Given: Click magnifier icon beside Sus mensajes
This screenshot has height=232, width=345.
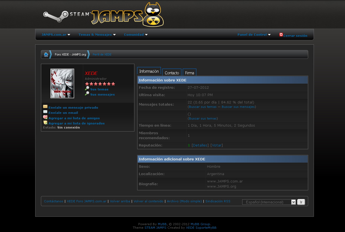Looking at the screenshot, I should tap(87, 94).
